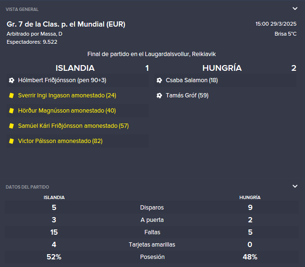Select the Tarjetas amarillas stats row
The height and width of the screenshot is (267, 305).
click(x=152, y=245)
